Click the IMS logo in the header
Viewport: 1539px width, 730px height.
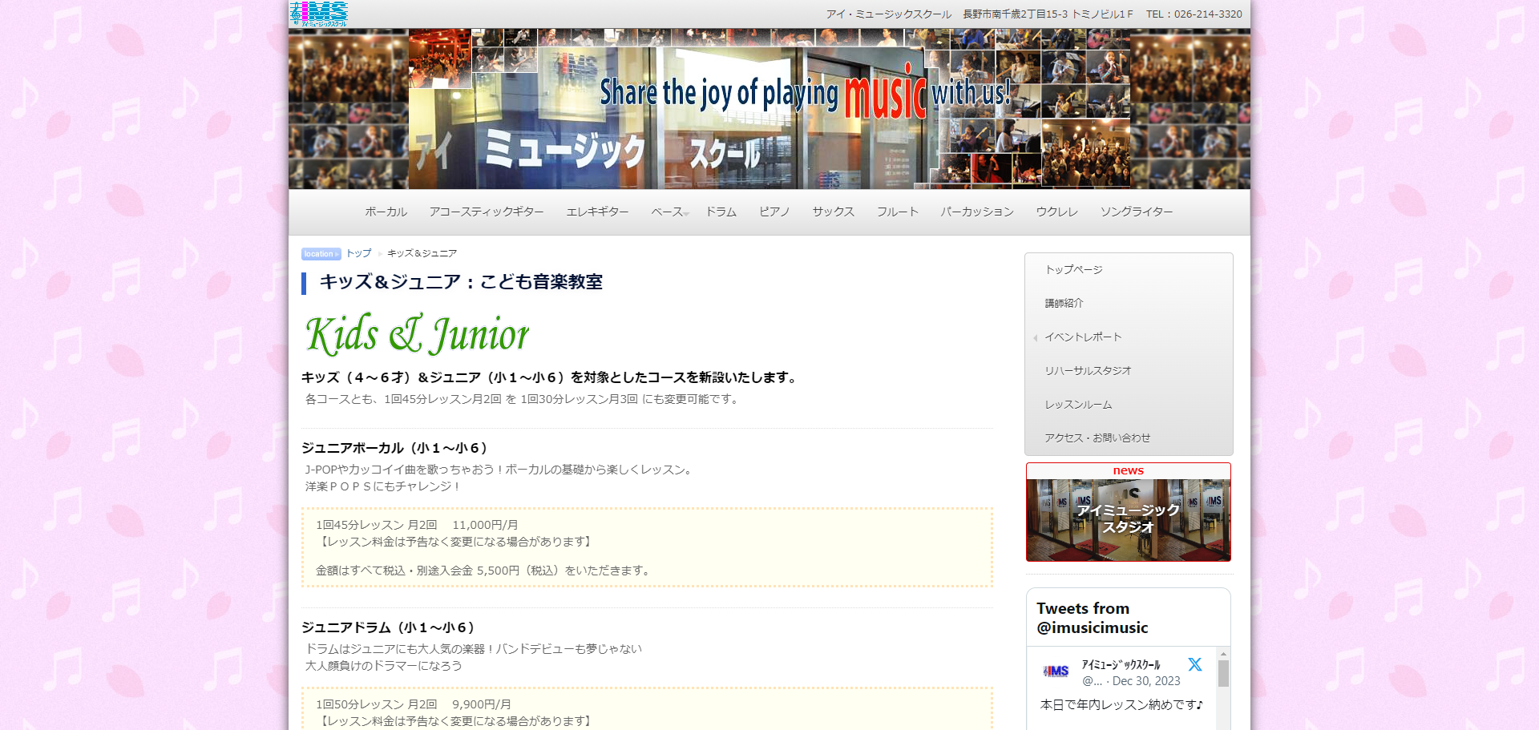tap(319, 14)
